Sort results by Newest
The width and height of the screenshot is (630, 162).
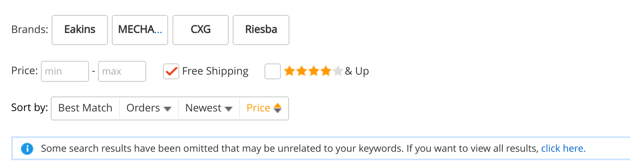[x=209, y=108]
